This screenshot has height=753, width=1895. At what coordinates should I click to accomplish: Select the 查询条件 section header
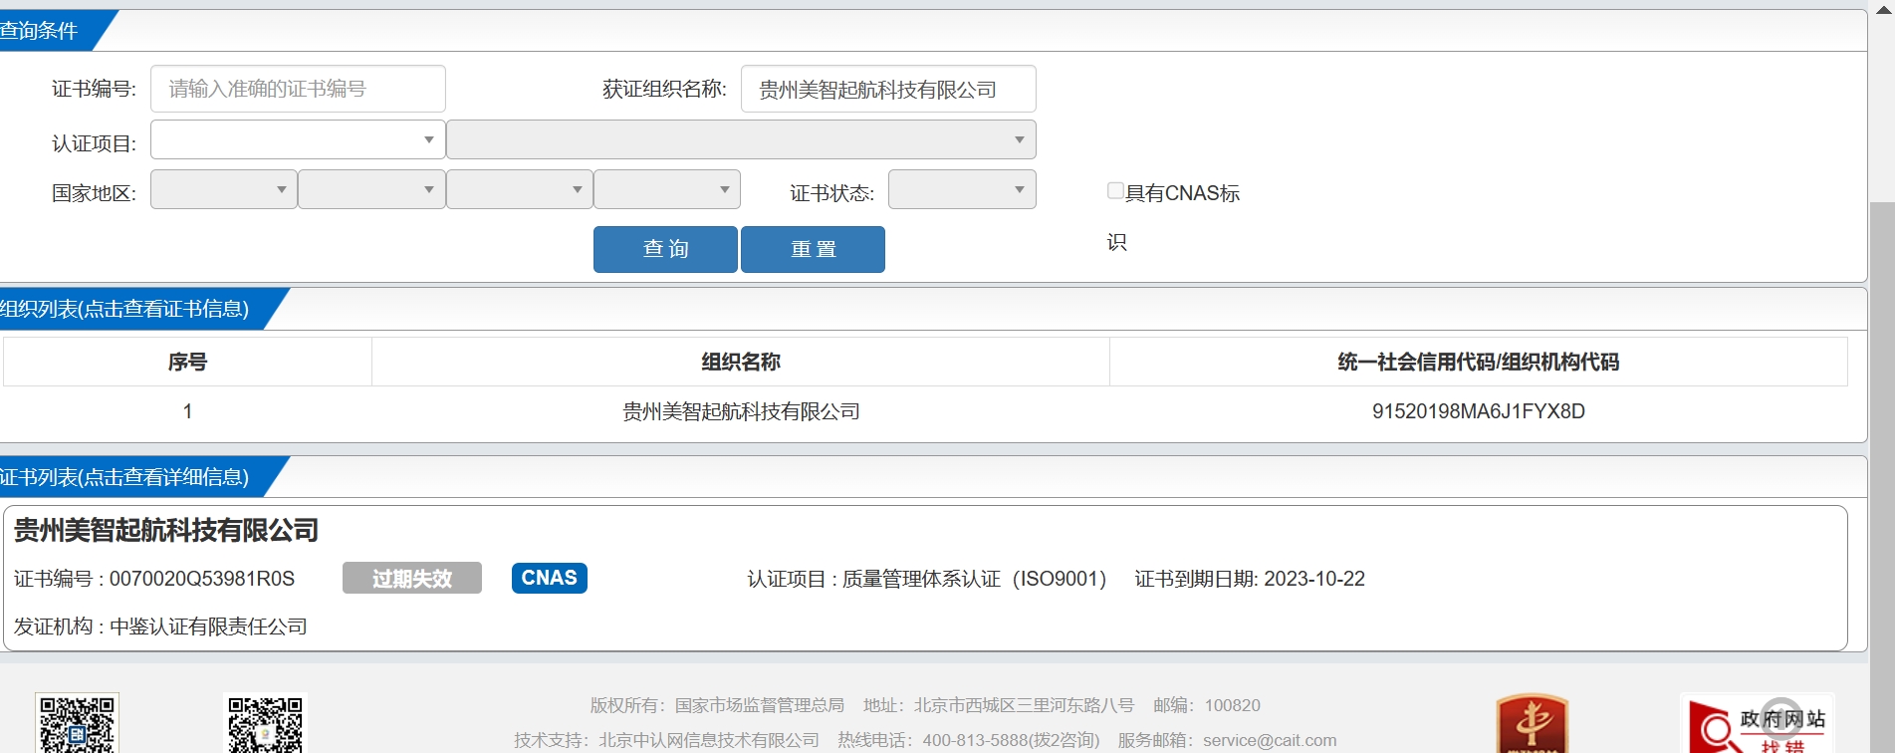[x=40, y=31]
